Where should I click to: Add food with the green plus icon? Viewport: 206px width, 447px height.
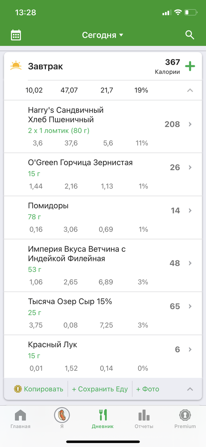coord(190,67)
